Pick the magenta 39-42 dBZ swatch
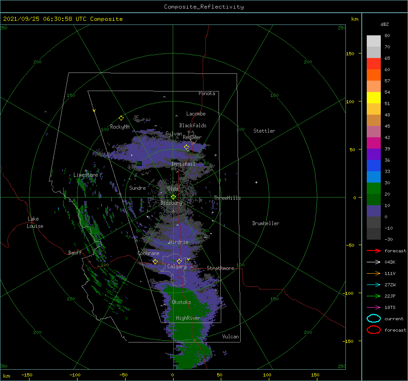The height and width of the screenshot is (381, 408). coord(374,143)
